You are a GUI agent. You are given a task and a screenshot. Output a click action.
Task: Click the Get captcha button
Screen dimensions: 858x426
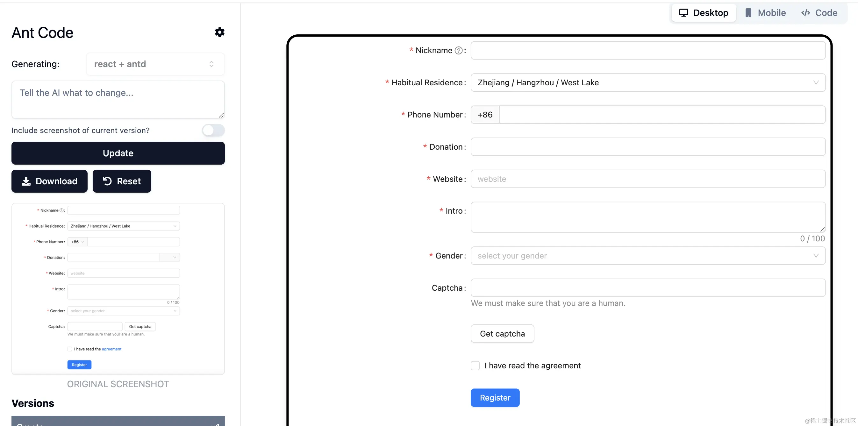[502, 334]
